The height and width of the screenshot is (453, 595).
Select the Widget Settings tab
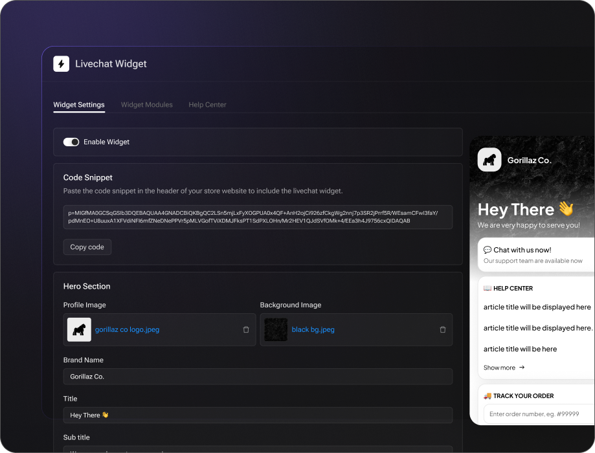tap(79, 105)
